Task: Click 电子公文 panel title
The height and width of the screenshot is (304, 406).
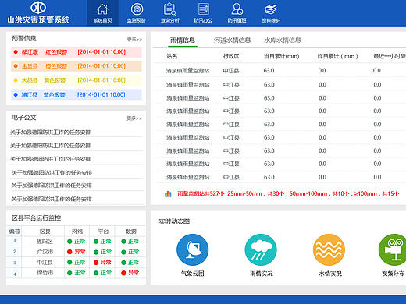Action: click(23, 118)
